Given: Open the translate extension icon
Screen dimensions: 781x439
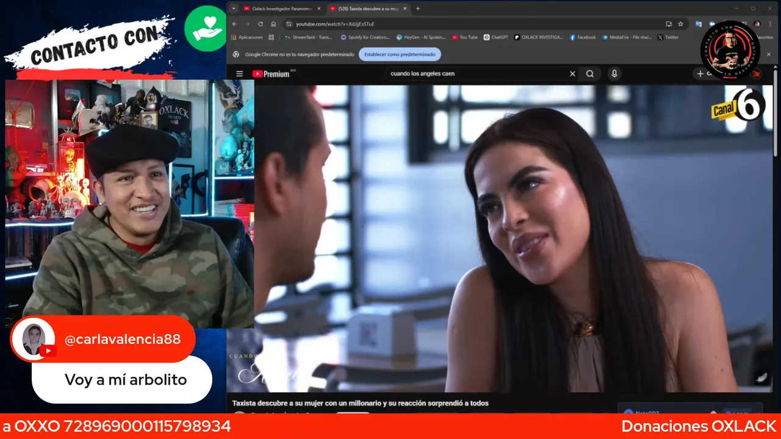Looking at the screenshot, I should [699, 24].
